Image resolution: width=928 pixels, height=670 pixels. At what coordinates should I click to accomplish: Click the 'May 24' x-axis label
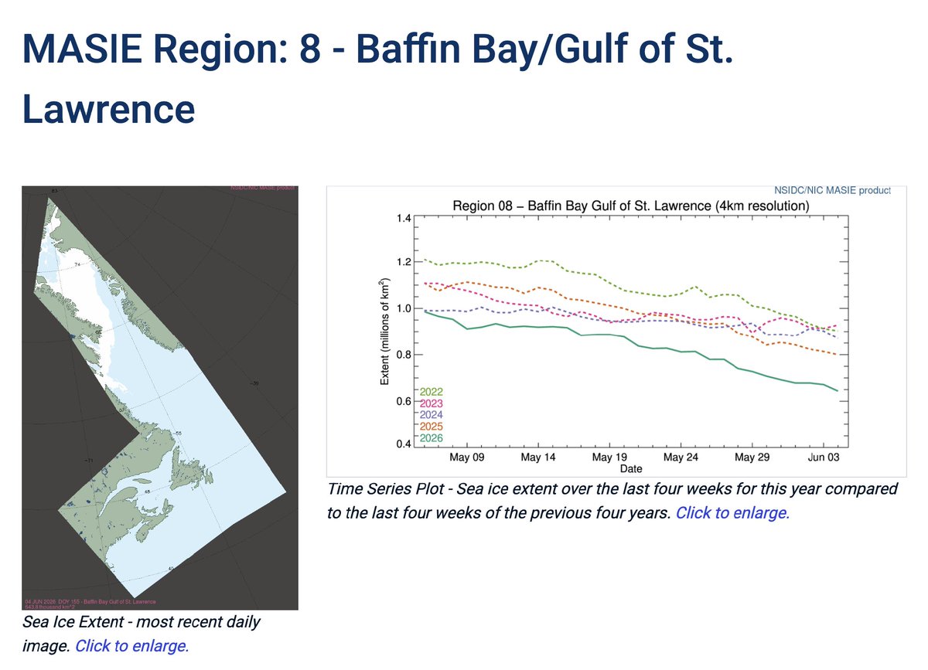(x=681, y=458)
